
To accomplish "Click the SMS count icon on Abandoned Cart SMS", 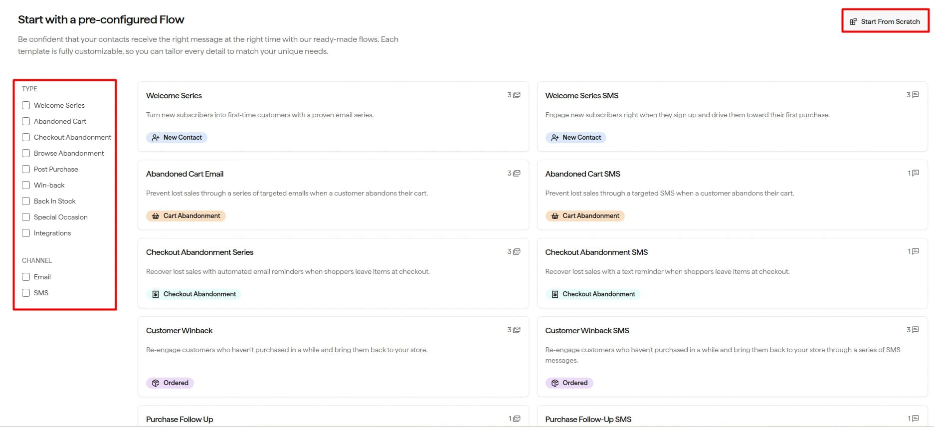I will click(916, 173).
